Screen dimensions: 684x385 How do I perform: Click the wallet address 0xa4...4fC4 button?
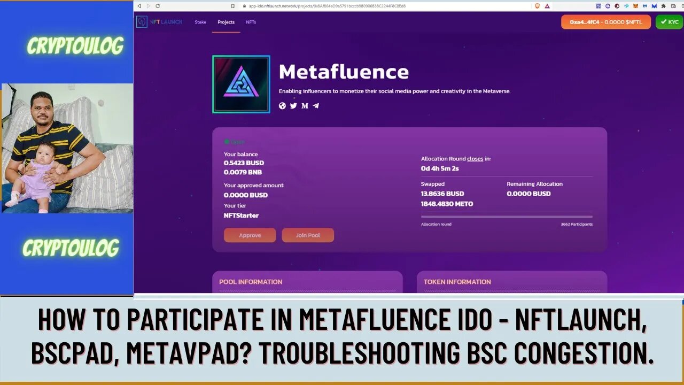(x=606, y=22)
